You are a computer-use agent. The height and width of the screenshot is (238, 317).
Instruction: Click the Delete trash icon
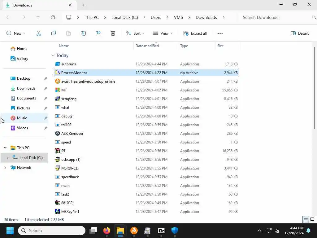113,33
